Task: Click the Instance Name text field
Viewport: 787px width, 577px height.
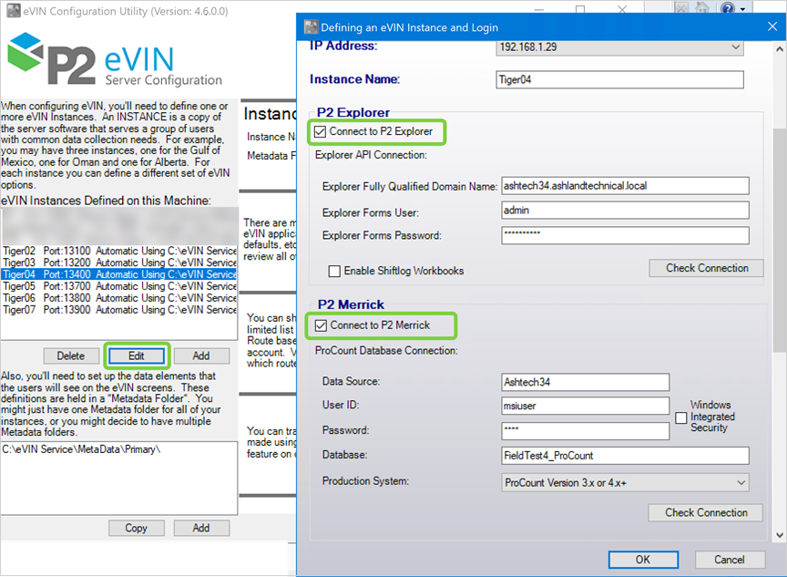Action: [619, 79]
